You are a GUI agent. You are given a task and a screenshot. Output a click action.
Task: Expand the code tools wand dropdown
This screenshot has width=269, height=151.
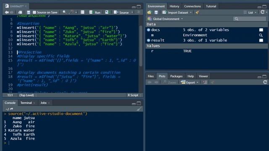76,12
